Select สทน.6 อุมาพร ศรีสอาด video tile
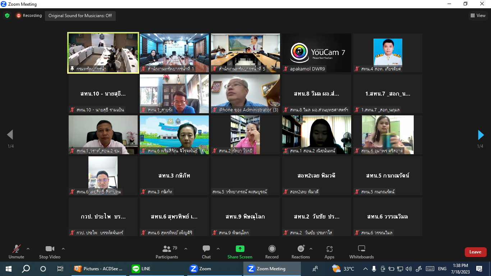The image size is (491, 276). pyautogui.click(x=388, y=135)
